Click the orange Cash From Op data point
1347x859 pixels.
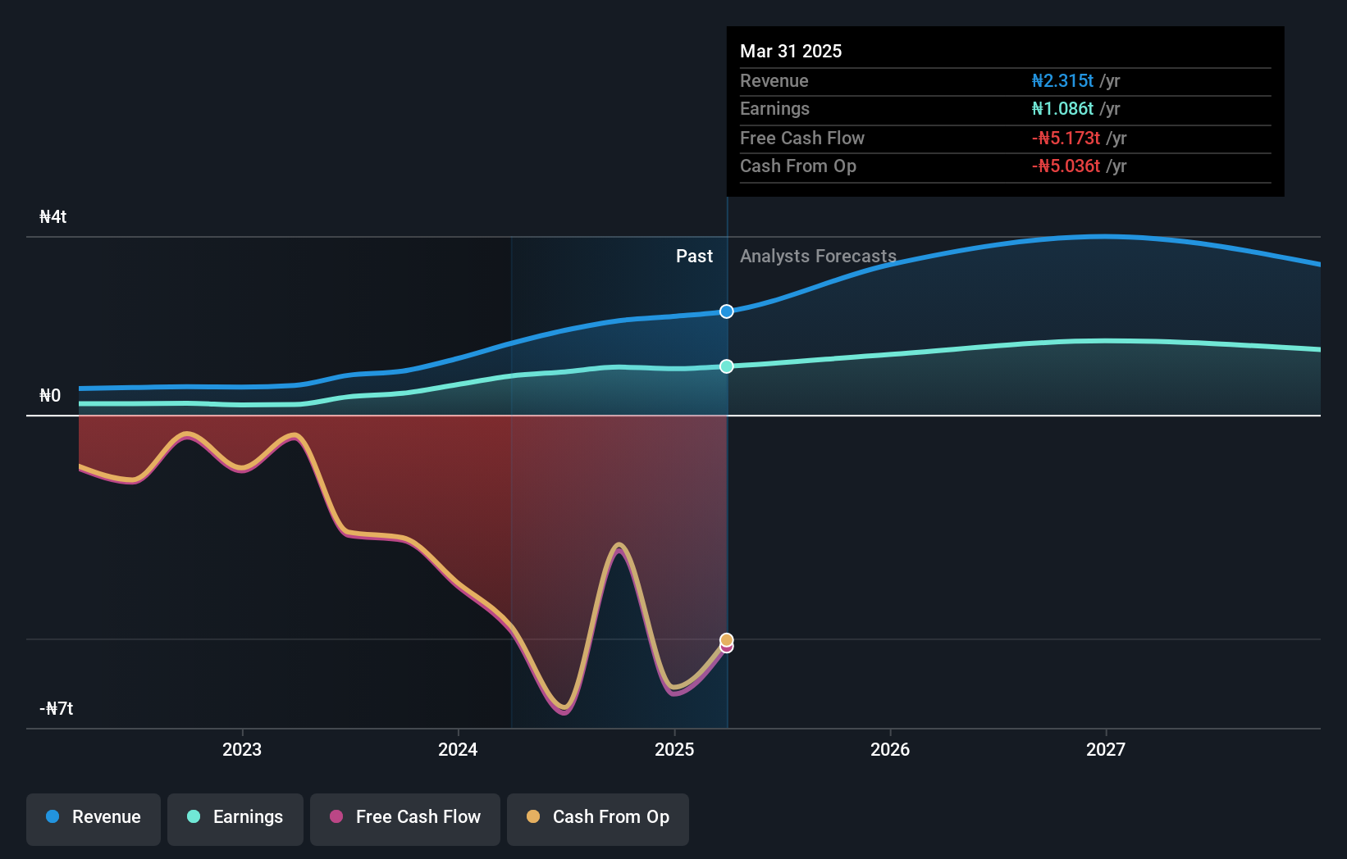click(x=727, y=640)
